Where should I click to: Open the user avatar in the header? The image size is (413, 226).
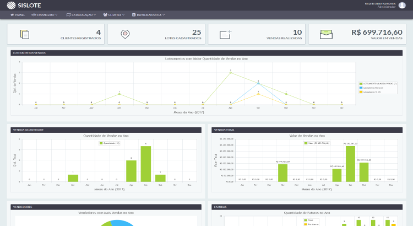(x=402, y=5)
